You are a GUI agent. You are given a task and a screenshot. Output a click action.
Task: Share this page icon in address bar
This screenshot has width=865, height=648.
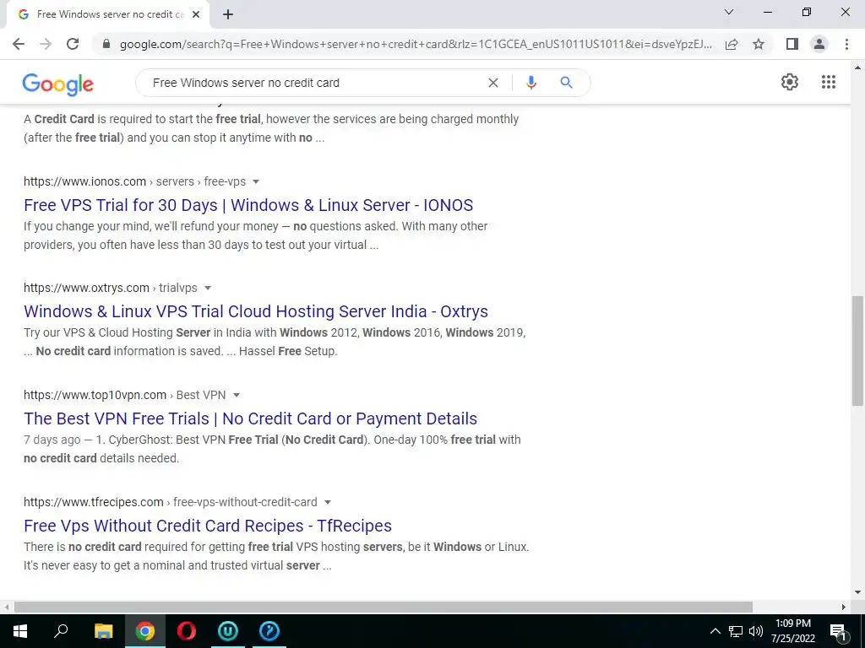click(732, 44)
